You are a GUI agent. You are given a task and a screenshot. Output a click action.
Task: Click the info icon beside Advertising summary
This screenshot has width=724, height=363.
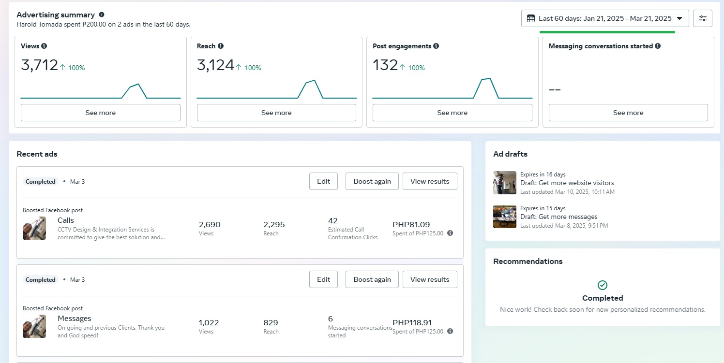coord(102,15)
